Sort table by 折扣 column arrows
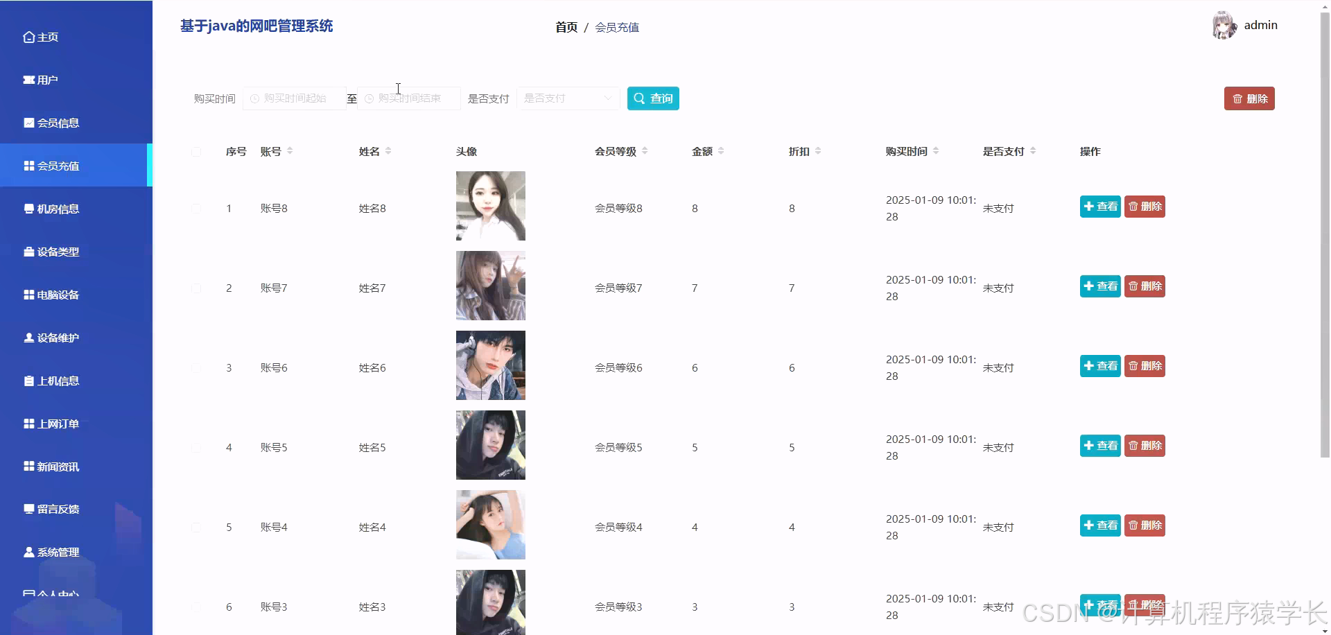The image size is (1331, 635). tap(818, 151)
